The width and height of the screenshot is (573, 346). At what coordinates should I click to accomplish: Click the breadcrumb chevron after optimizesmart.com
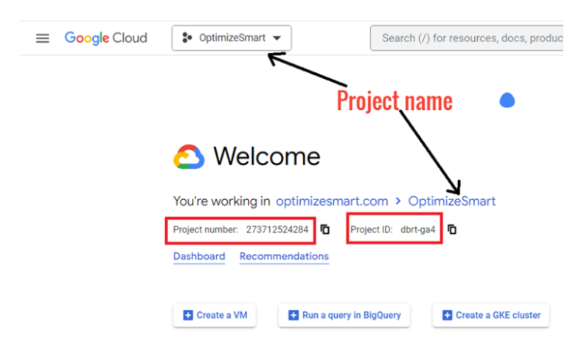(x=398, y=201)
